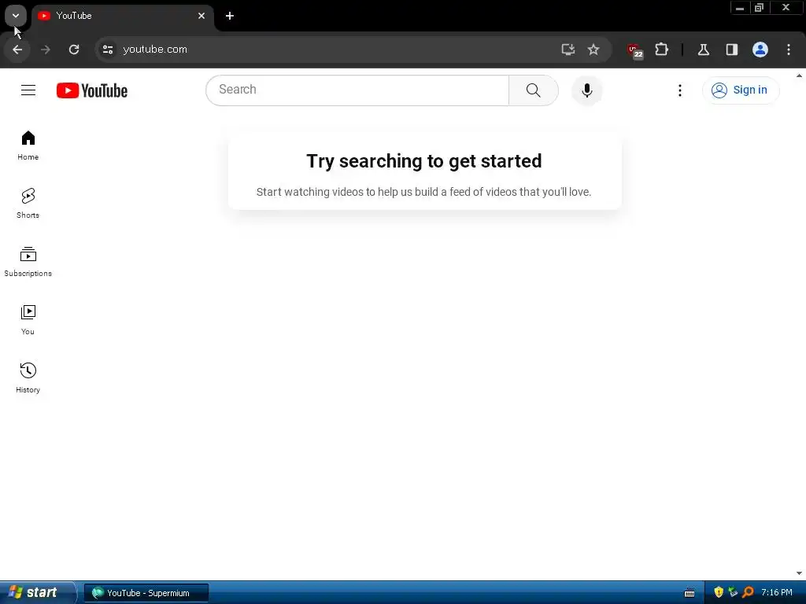Go to YouTube logo home link
Image resolution: width=806 pixels, height=604 pixels.
click(x=92, y=90)
